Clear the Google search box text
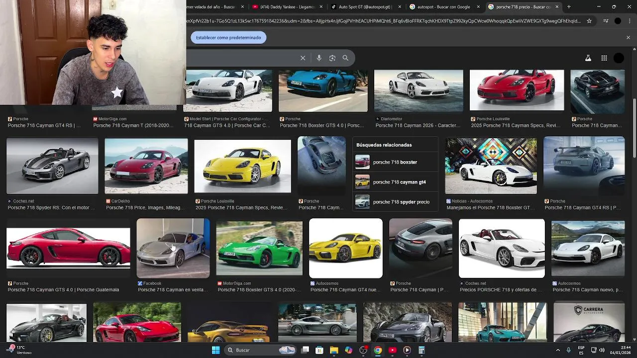 [303, 58]
